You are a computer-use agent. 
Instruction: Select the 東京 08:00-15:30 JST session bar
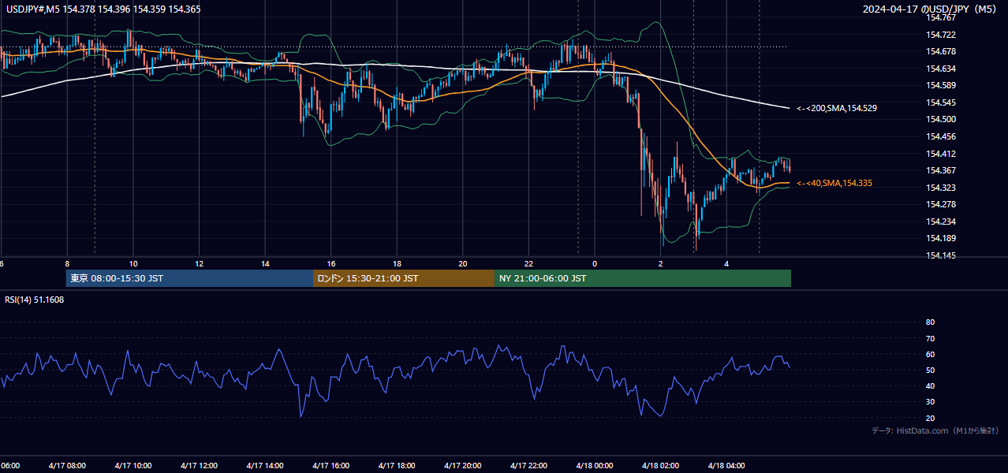pyautogui.click(x=189, y=278)
